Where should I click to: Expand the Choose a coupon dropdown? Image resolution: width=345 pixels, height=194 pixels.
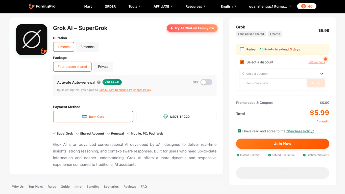283,74
